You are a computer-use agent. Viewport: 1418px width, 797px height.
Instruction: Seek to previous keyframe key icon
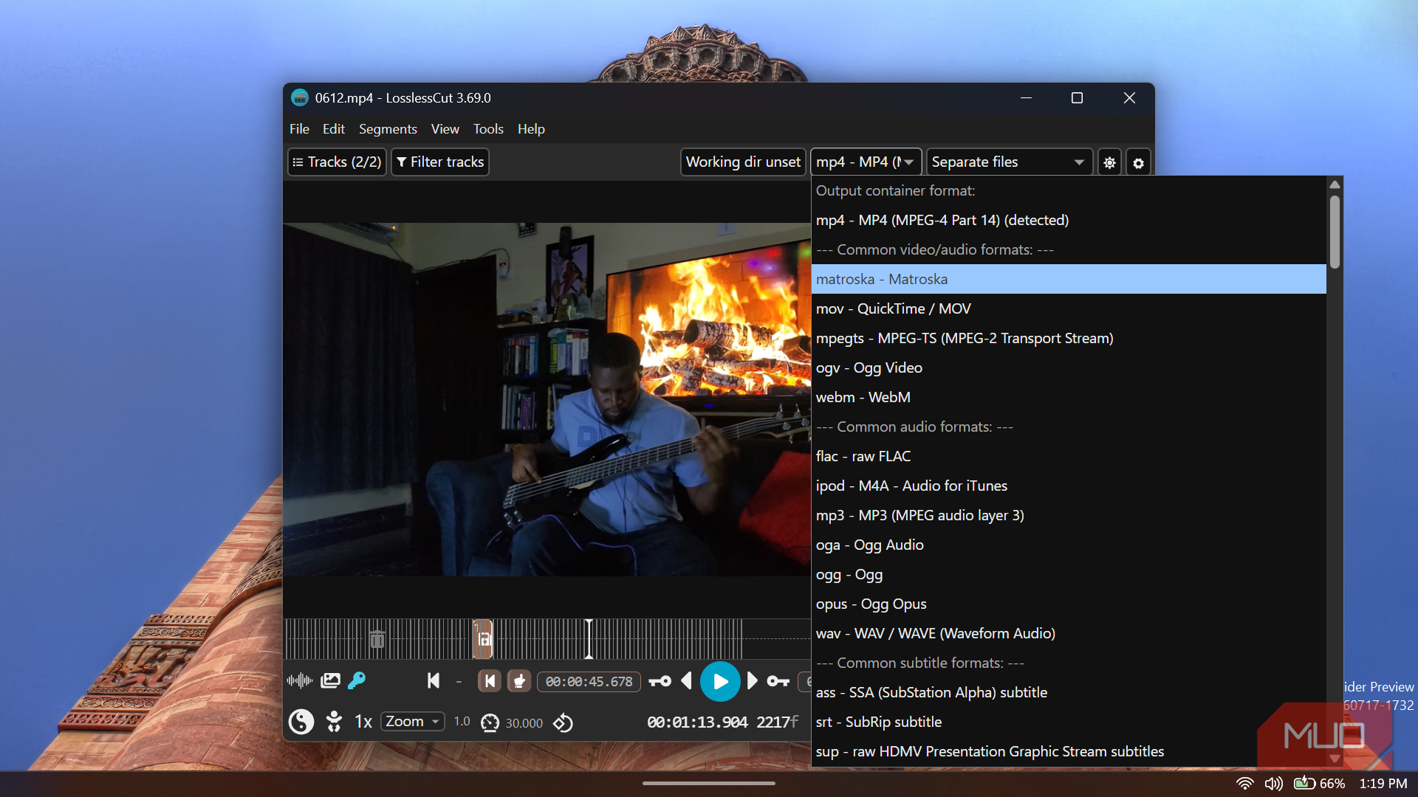tap(660, 681)
